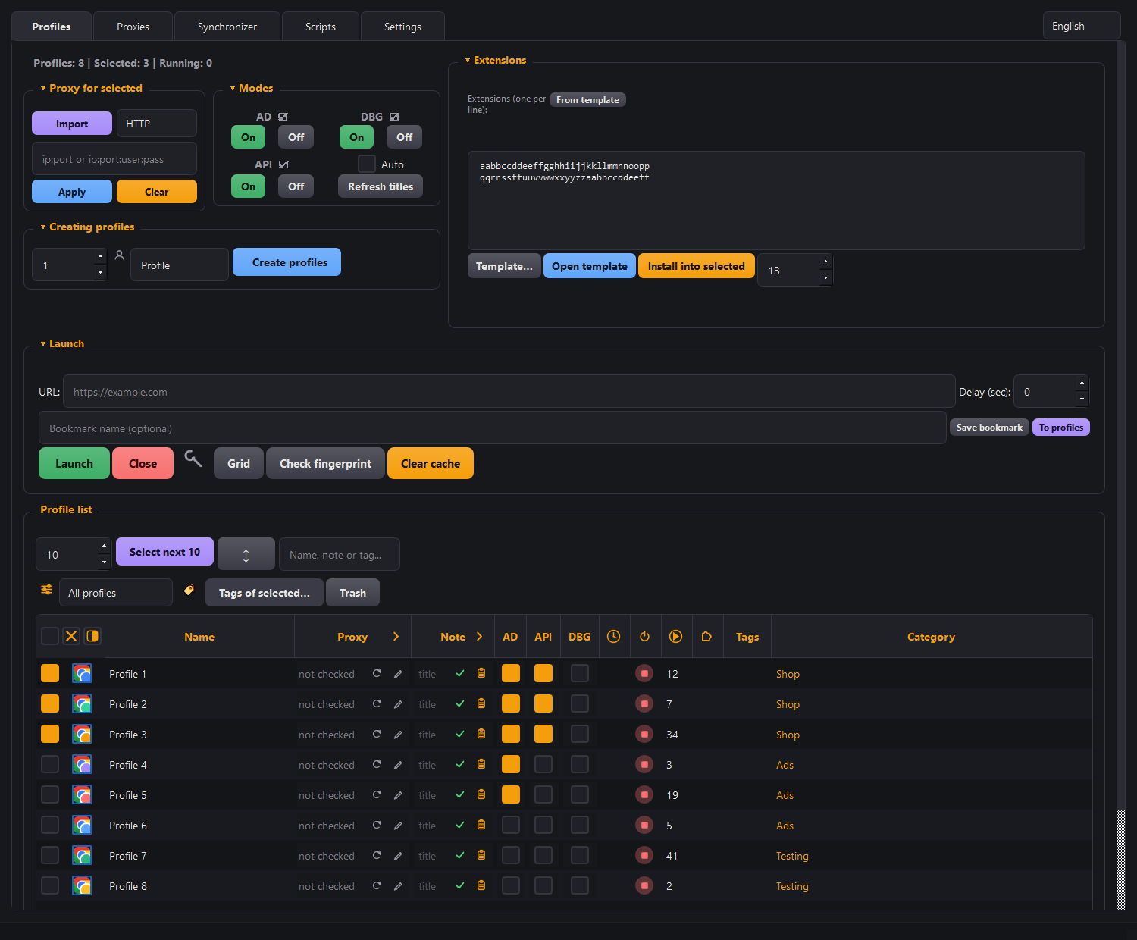Open the English language dropdown

(x=1082, y=26)
